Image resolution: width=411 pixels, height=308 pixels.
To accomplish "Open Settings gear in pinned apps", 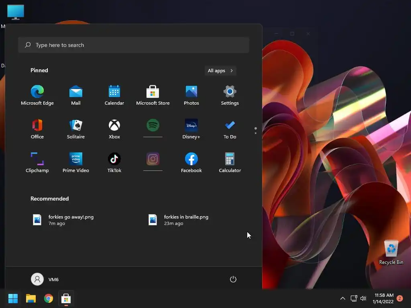I will click(x=230, y=95).
